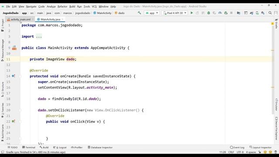279x157 pixels.
Task: Click the Debug app bug icon
Action: pos(208,13)
